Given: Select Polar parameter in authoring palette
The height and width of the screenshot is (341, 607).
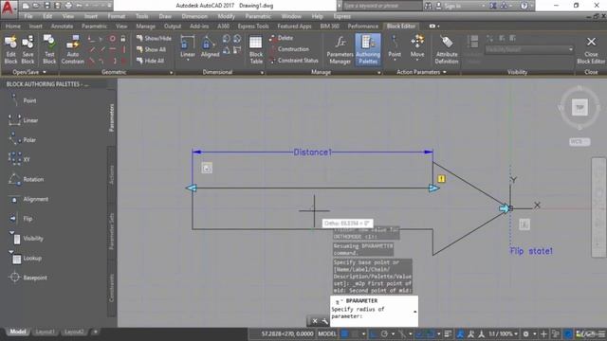Looking at the screenshot, I should 23,140.
